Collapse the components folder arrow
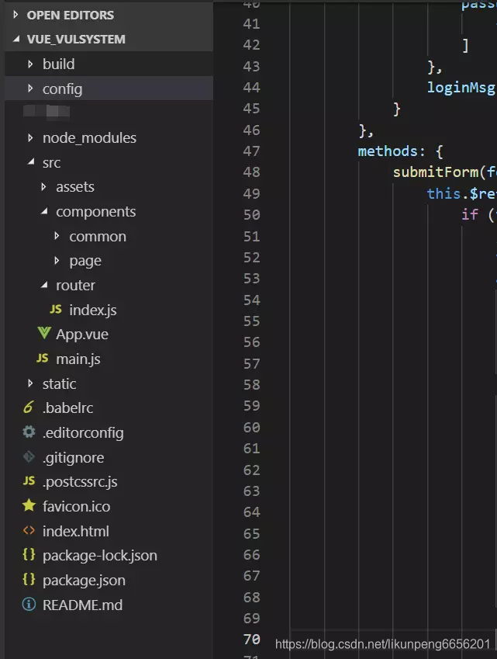This screenshot has height=659, width=497. (x=44, y=211)
